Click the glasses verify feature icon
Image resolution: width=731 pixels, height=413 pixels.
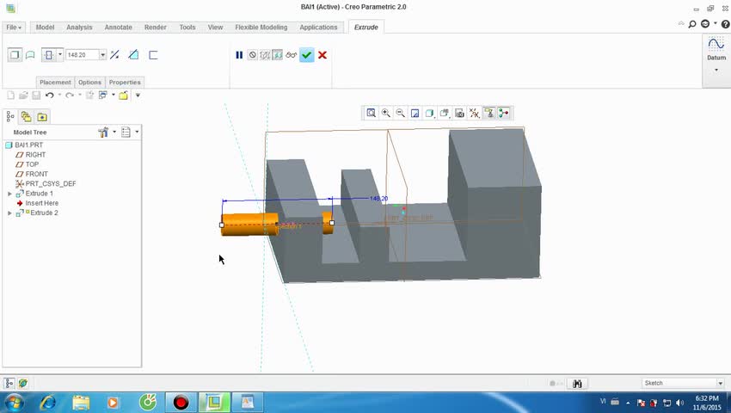[x=292, y=55]
